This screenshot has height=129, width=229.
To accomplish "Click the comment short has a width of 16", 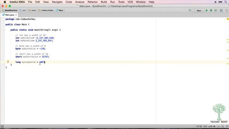I will pyautogui.click(x=32, y=54).
